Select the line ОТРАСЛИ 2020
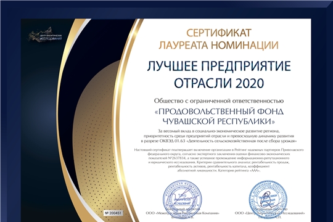This screenshot has width=333, height=222. [x=219, y=83]
